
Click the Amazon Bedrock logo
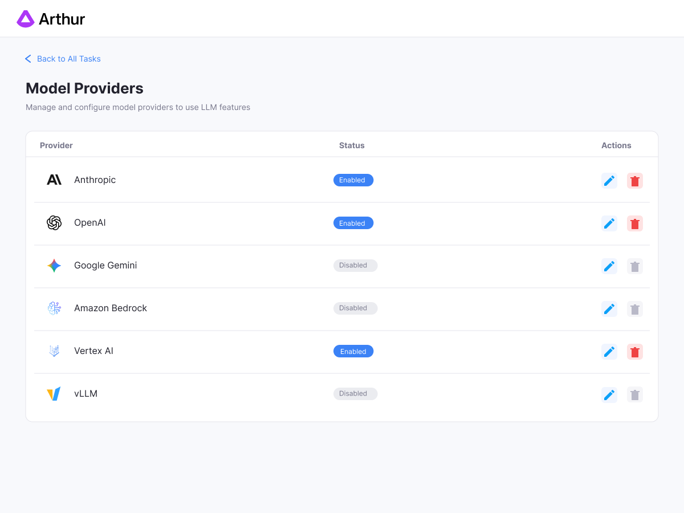54,308
